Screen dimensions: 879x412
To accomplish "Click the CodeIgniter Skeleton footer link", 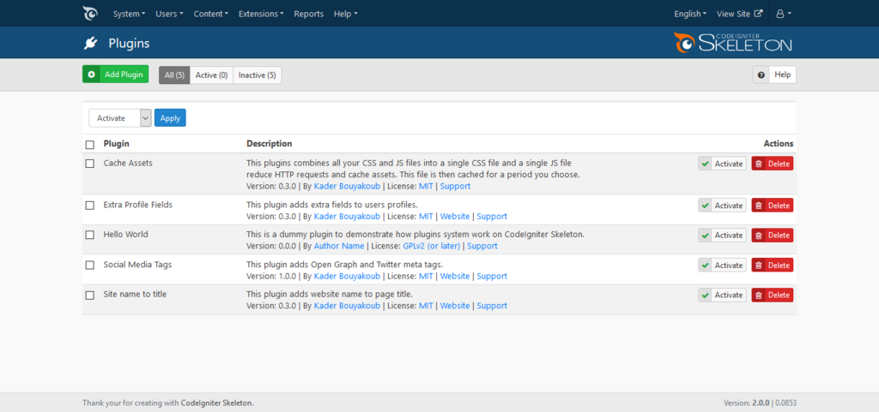I will click(x=216, y=403).
